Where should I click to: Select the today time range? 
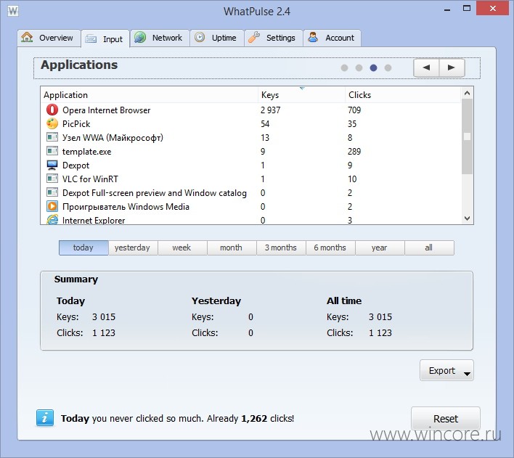83,248
